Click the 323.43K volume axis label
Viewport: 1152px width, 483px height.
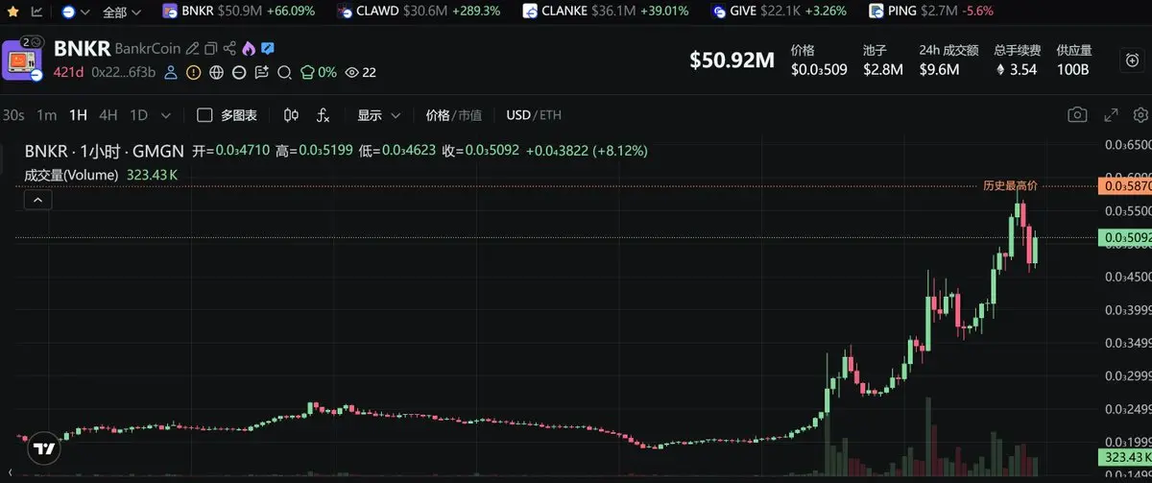1125,457
